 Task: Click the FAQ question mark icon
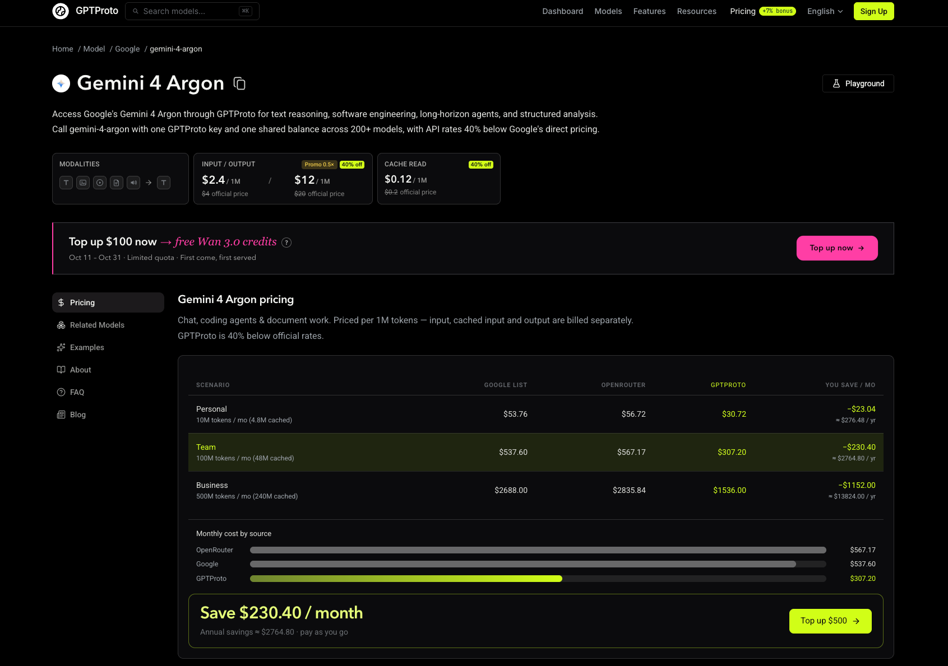point(61,392)
